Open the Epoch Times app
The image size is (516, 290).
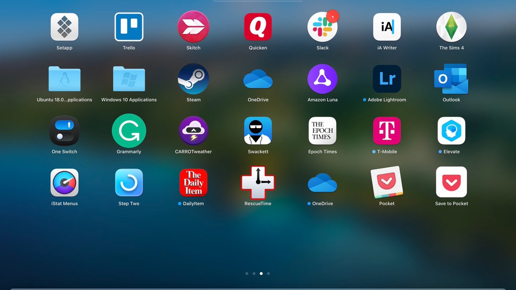[322, 131]
